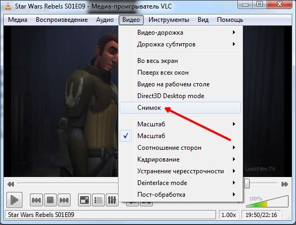Expand Видео-дорожка submenu
This screenshot has width=296, height=225.
[180, 33]
